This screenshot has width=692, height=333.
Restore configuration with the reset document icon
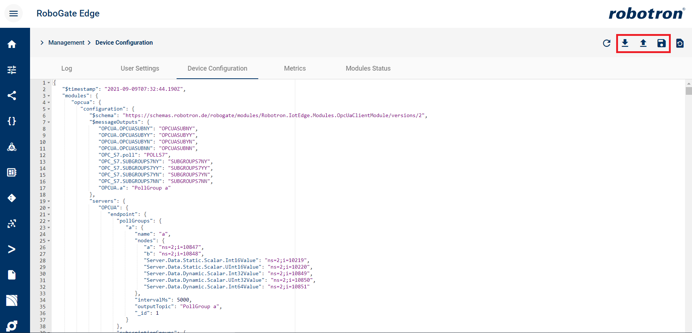[680, 43]
